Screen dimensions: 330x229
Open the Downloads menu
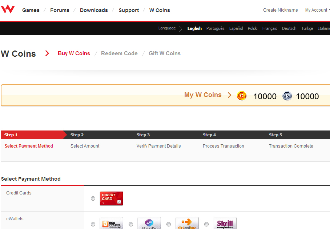tap(94, 10)
